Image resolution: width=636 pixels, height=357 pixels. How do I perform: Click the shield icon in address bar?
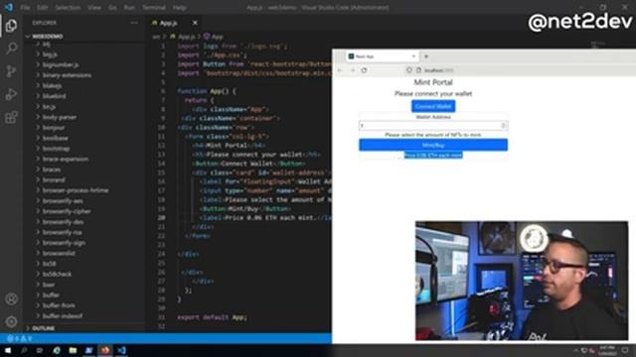(409, 70)
